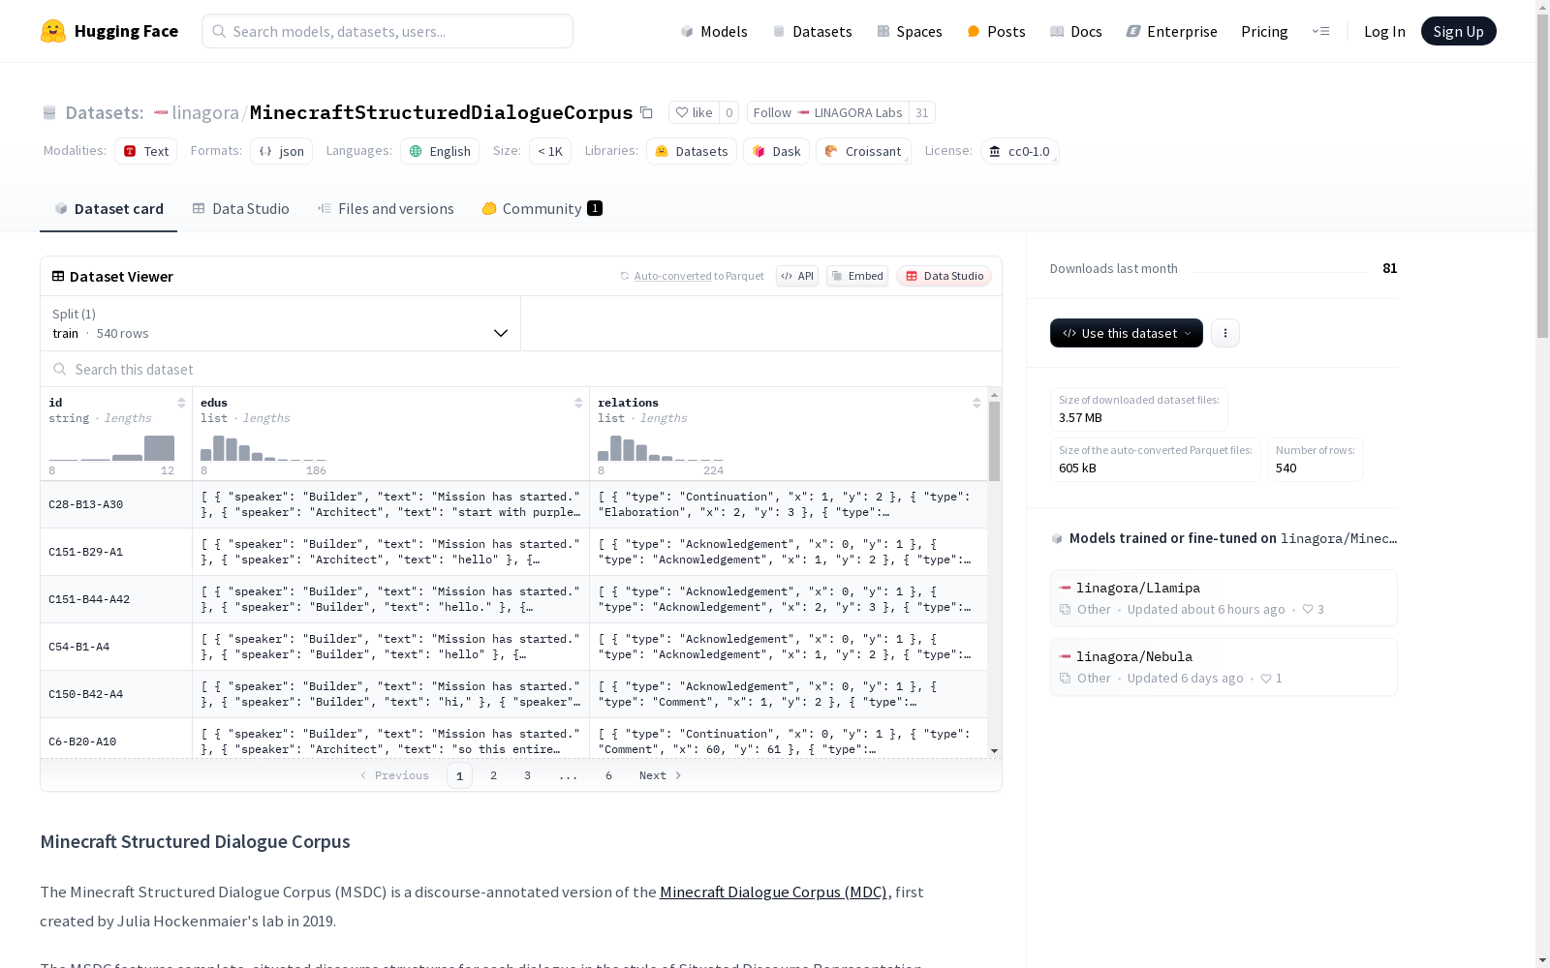Follow LINAGORA Labs
Screen dimensions: 1550x968
tap(827, 112)
